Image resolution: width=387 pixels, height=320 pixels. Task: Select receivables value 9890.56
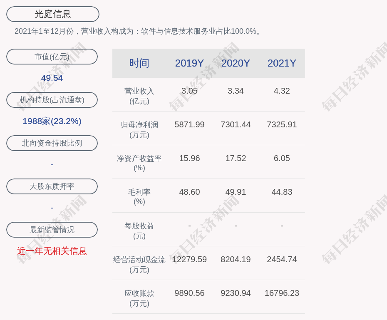189,293
